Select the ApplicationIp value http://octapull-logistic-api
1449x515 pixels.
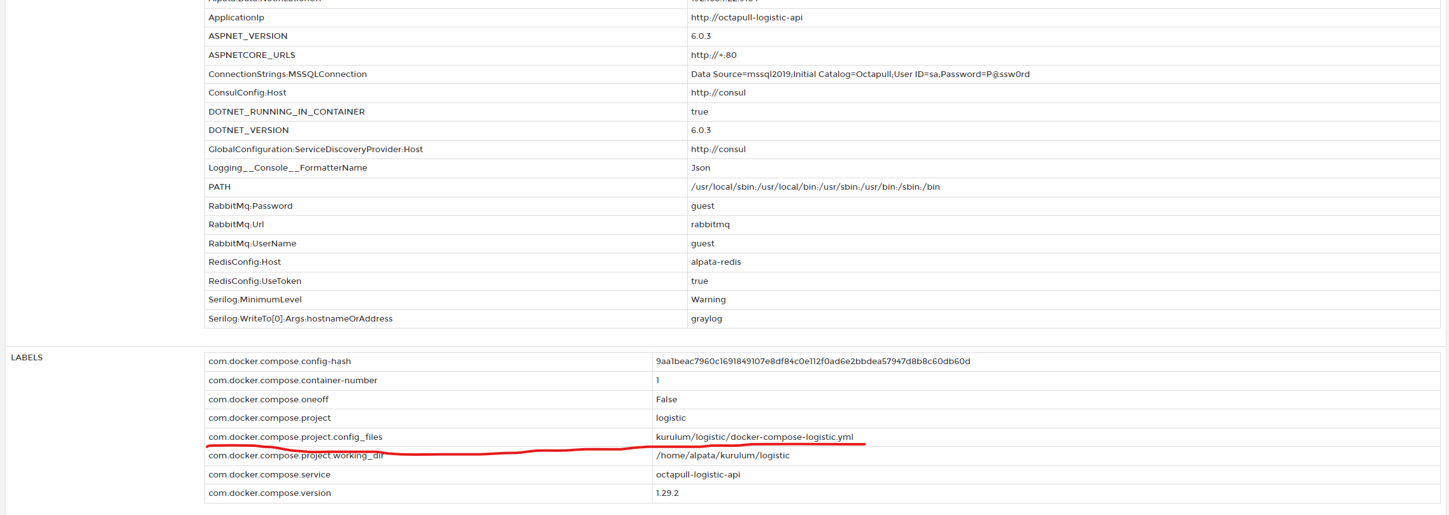746,18
